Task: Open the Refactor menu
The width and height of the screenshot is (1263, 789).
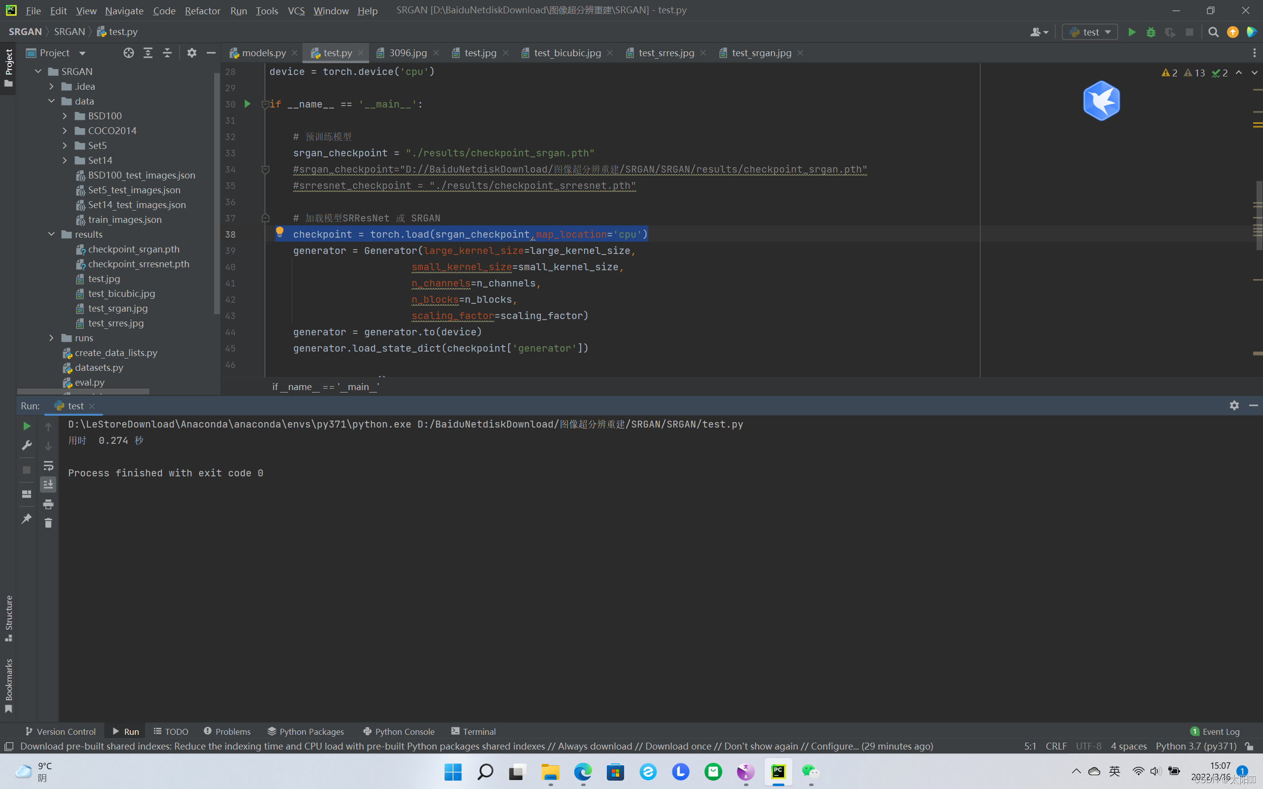Action: point(202,10)
